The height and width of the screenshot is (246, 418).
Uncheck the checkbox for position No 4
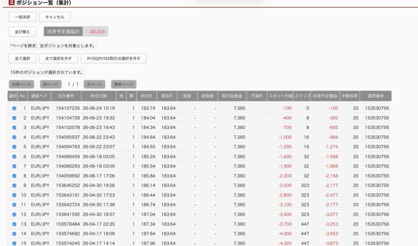tap(14, 137)
